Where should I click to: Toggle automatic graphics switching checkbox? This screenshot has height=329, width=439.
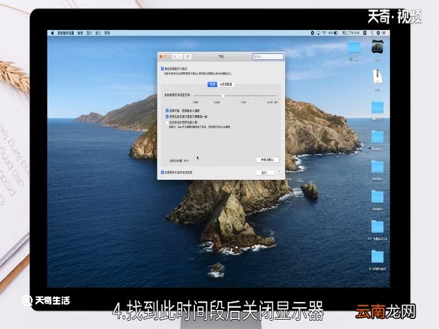(162, 68)
